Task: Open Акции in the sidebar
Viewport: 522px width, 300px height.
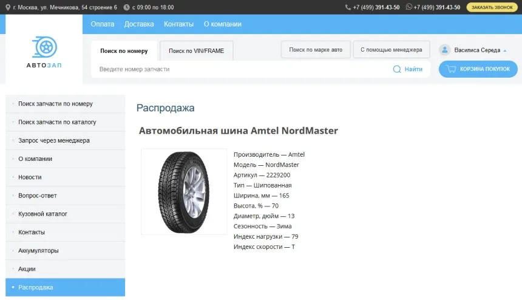Action: click(x=66, y=268)
